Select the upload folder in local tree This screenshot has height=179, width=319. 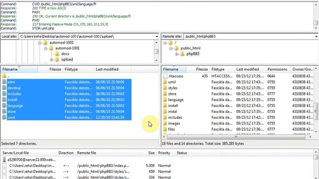[x=67, y=60]
